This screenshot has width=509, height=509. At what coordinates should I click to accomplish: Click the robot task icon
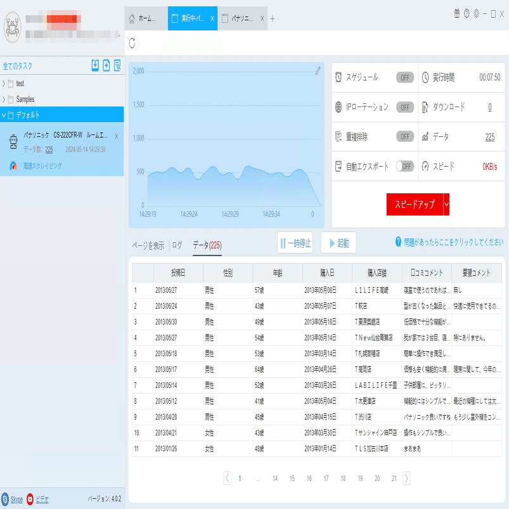point(13,142)
